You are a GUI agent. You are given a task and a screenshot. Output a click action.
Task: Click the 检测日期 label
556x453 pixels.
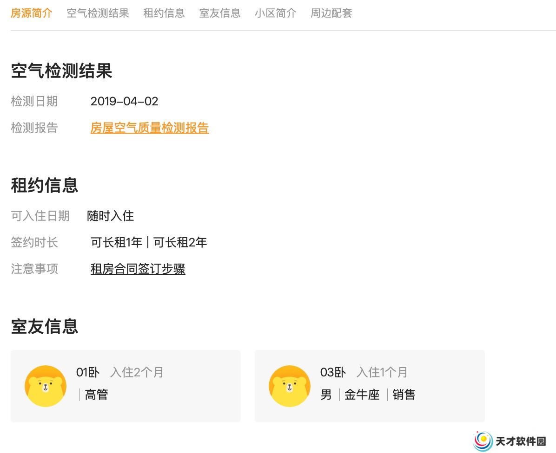(x=34, y=101)
